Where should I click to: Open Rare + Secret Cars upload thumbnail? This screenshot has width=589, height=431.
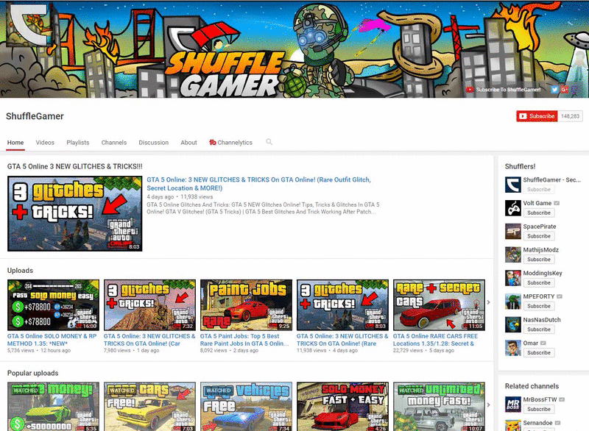[x=439, y=305]
